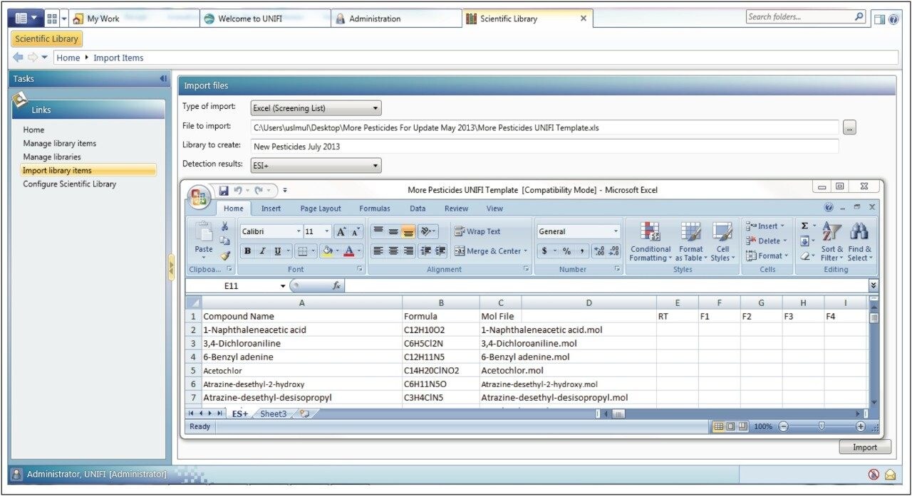The image size is (912, 496).
Task: Apply the red Font Color swatch
Action: [x=349, y=250]
